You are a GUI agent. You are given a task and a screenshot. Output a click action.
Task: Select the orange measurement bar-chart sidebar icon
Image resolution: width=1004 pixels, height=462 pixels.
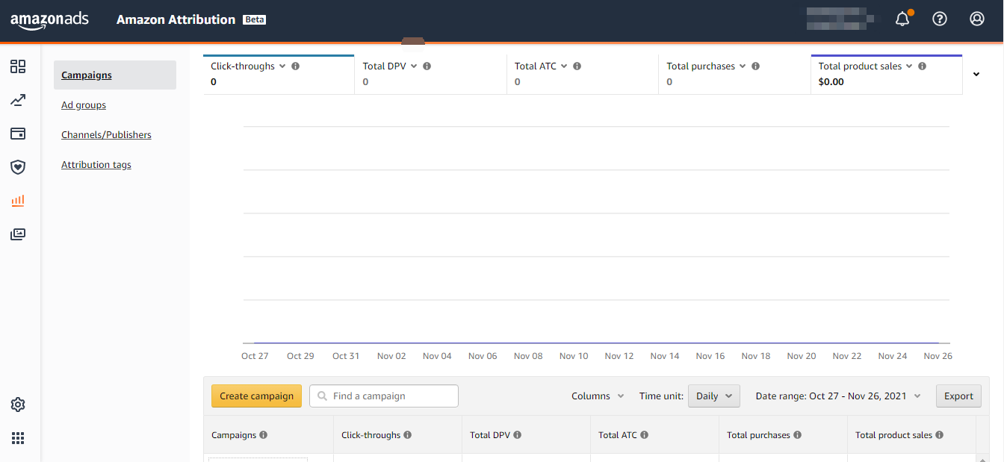pyautogui.click(x=18, y=201)
